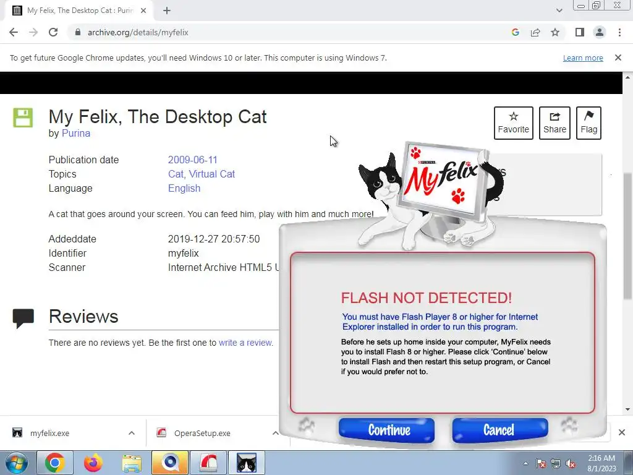
Task: Click the Reviews speech bubble icon
Action: coord(23,319)
